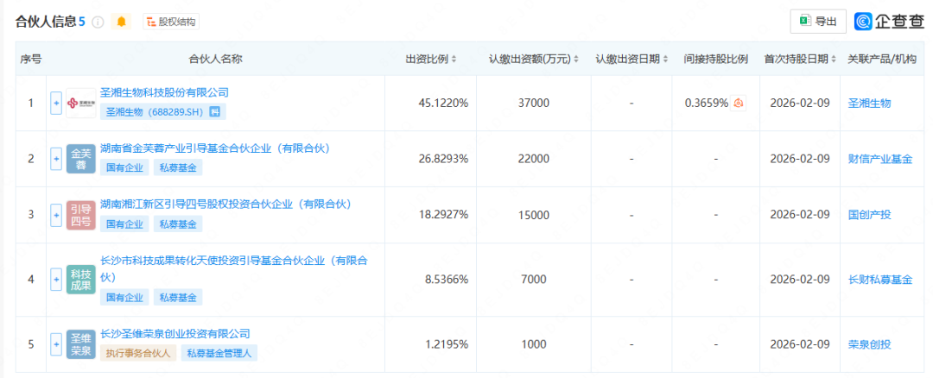Image resolution: width=933 pixels, height=378 pixels.
Task: Expand row 3 湖南湘江新区 plus toggle
Action: pyautogui.click(x=56, y=215)
